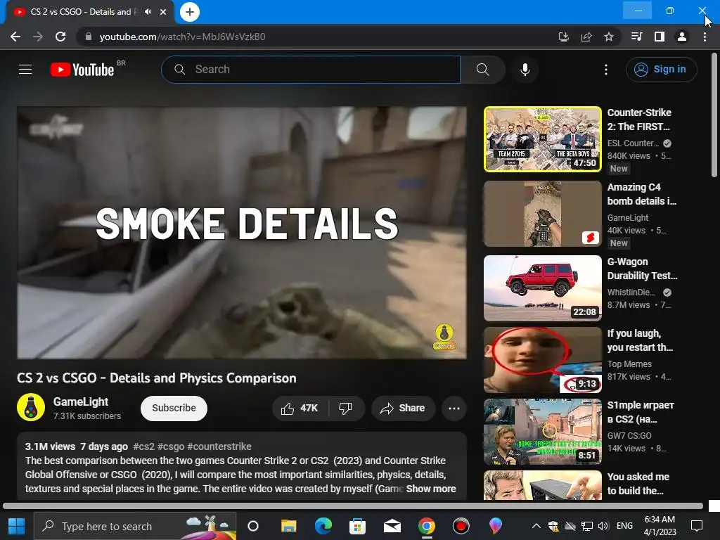Bookmark this tab with star icon
The width and height of the screenshot is (720, 540).
[x=609, y=37]
